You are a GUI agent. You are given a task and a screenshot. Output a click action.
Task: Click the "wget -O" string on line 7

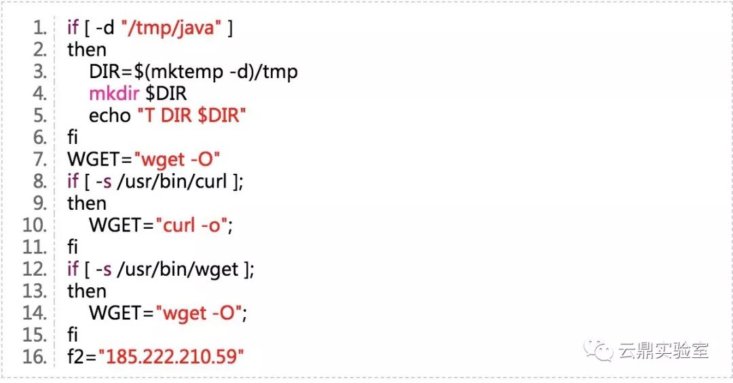click(x=176, y=160)
